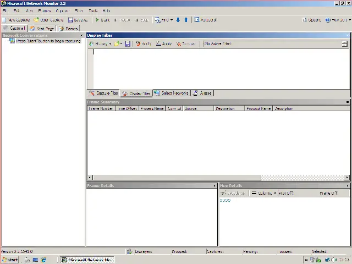Click the Find button in toolbar
Screen dimensions: 352x264
pos(162,20)
